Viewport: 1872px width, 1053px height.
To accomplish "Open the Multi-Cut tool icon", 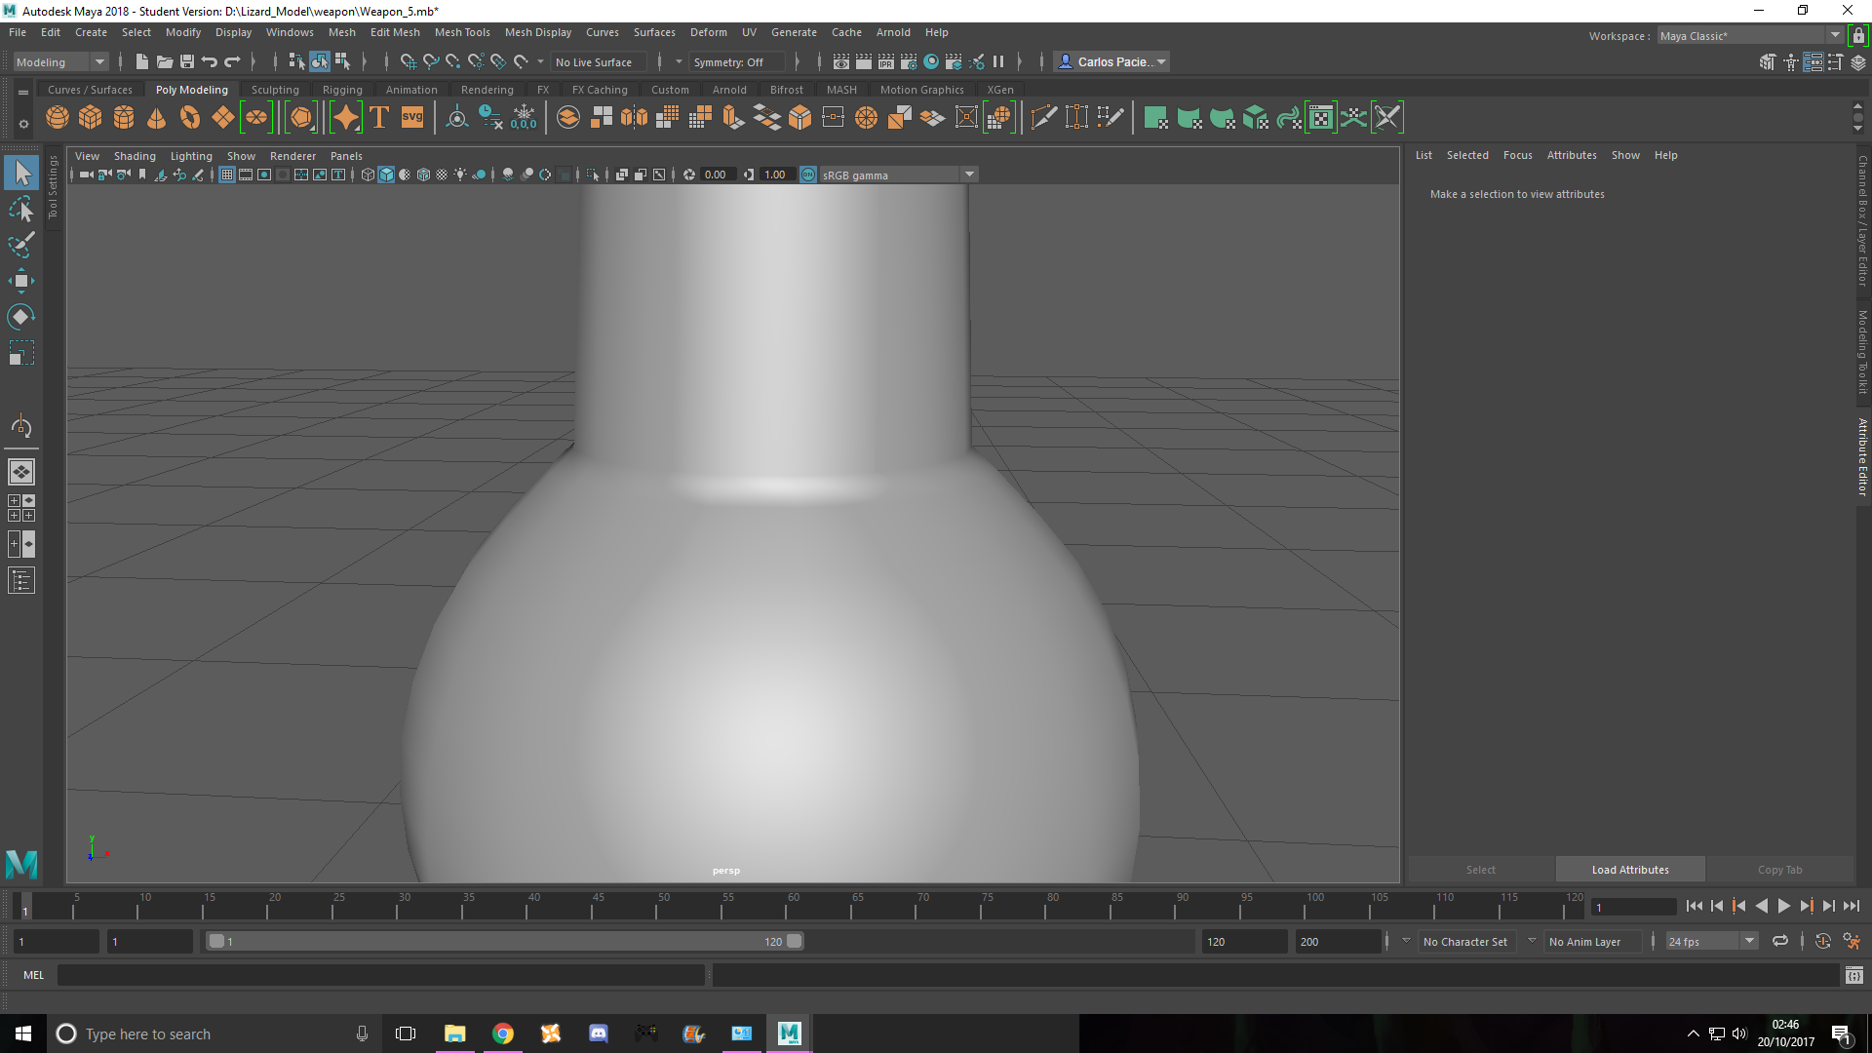I will [x=1043, y=117].
